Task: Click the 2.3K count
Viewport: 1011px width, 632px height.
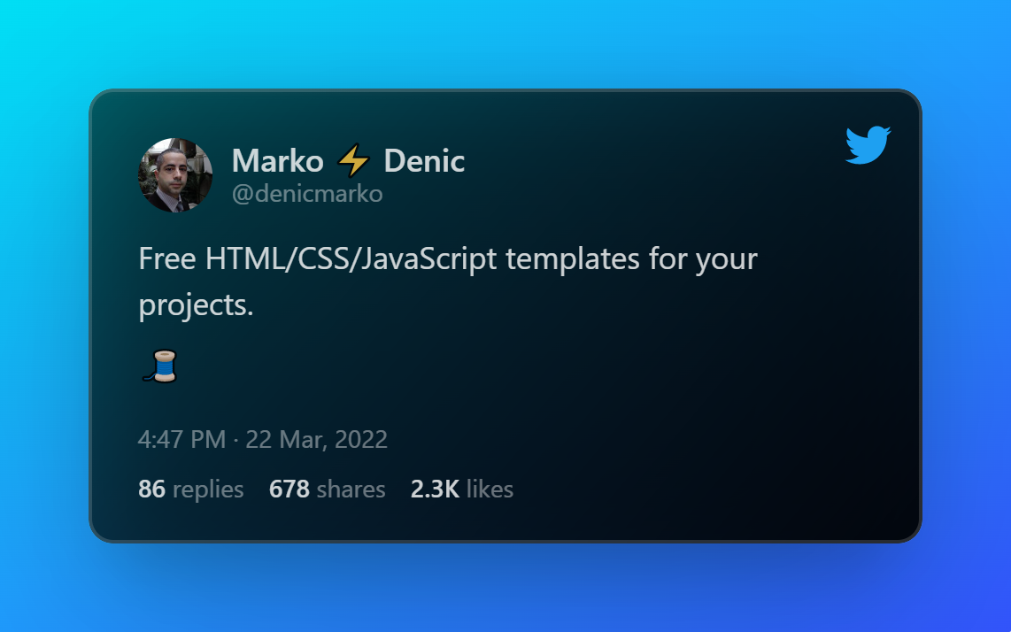Action: [x=435, y=489]
